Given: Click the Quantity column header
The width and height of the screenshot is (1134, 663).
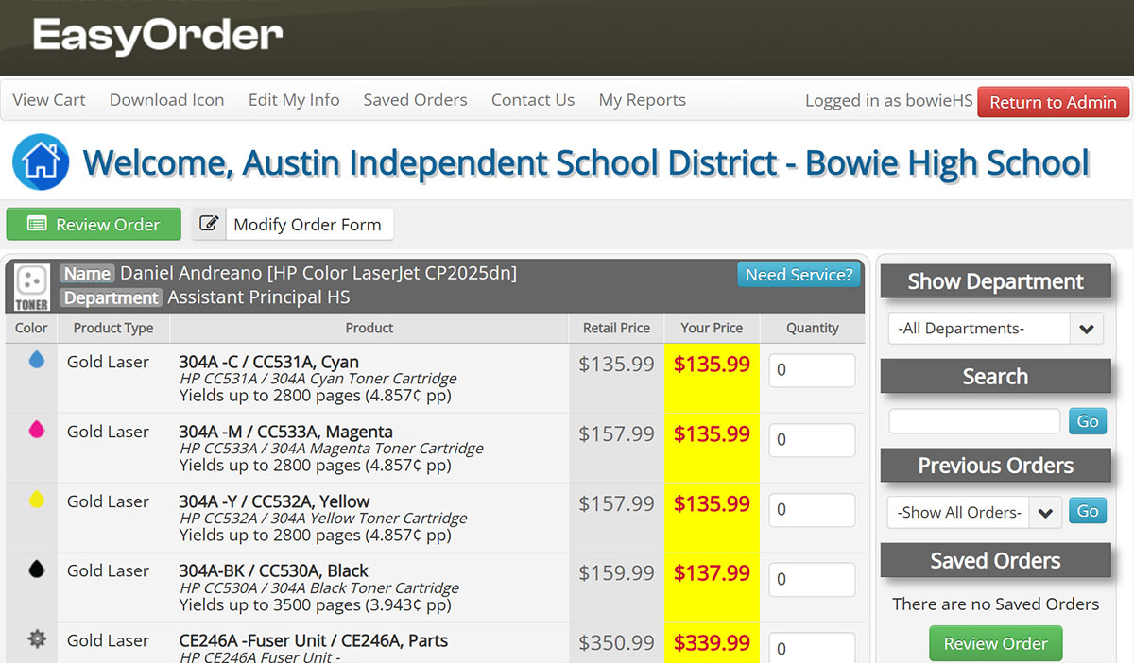Looking at the screenshot, I should 813,328.
